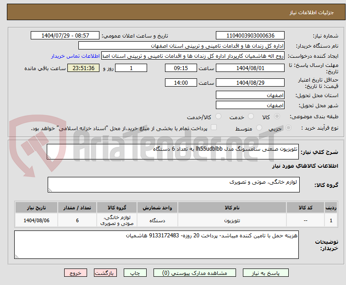Click the چاپ print button
Viewport: 346px width, 285px height.
135,273
